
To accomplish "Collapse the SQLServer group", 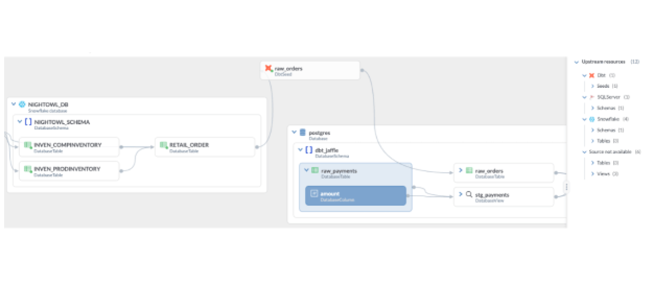I will (x=585, y=97).
